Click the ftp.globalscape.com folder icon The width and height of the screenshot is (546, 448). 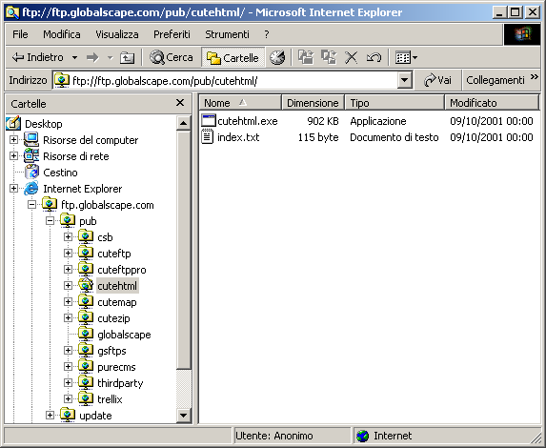[x=50, y=204]
